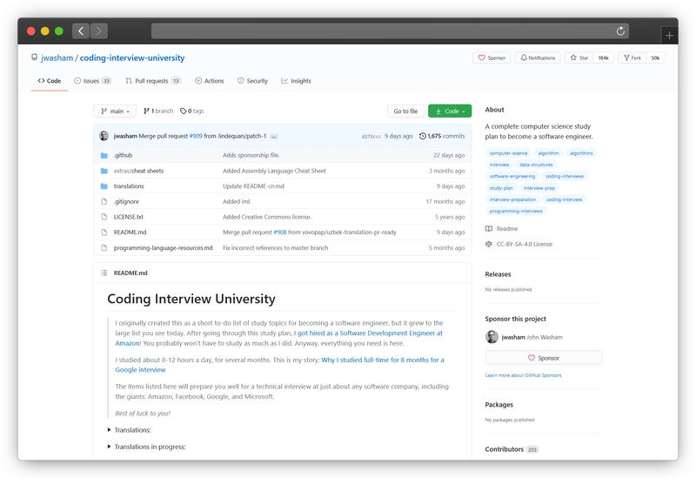
Task: Fork the repository
Action: point(632,57)
